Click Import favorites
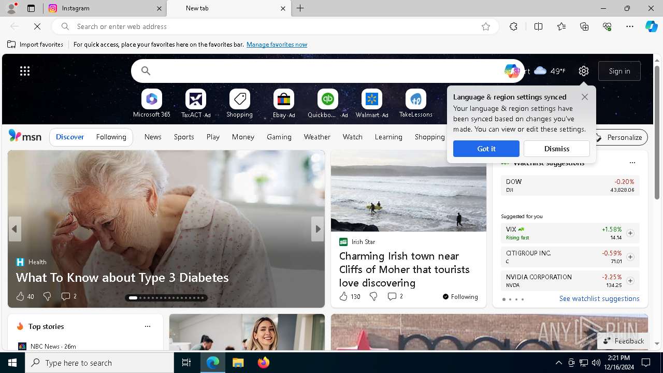The height and width of the screenshot is (373, 663). [x=35, y=45]
